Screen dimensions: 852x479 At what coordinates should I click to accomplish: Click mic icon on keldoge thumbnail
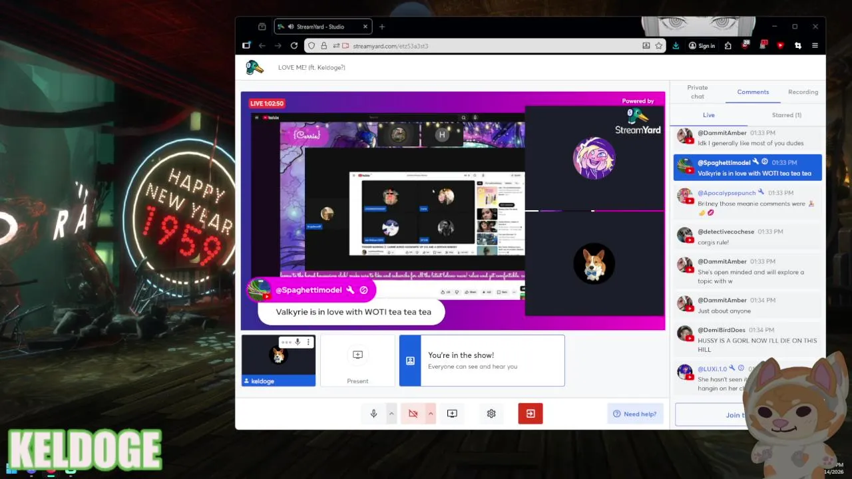coord(298,342)
